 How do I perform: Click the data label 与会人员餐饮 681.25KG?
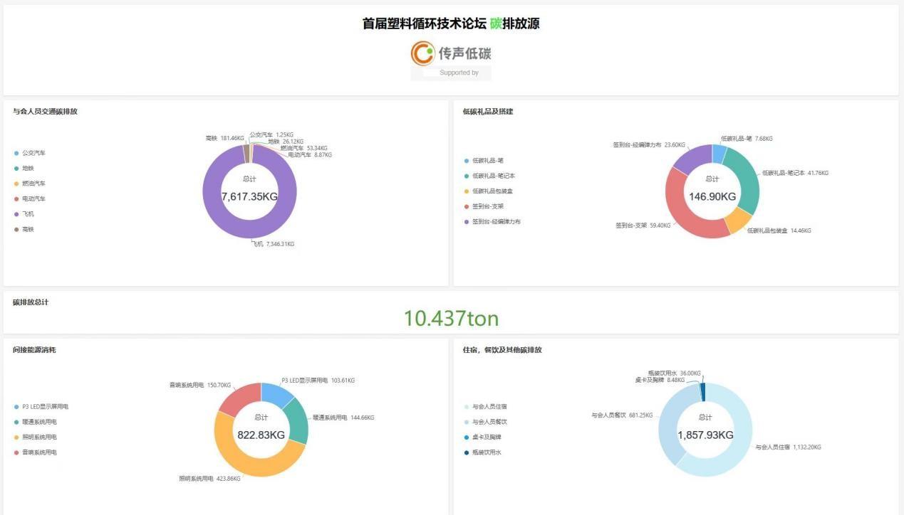click(622, 415)
